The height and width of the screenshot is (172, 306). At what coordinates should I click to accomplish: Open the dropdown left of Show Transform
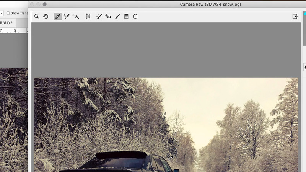[x=2, y=13]
